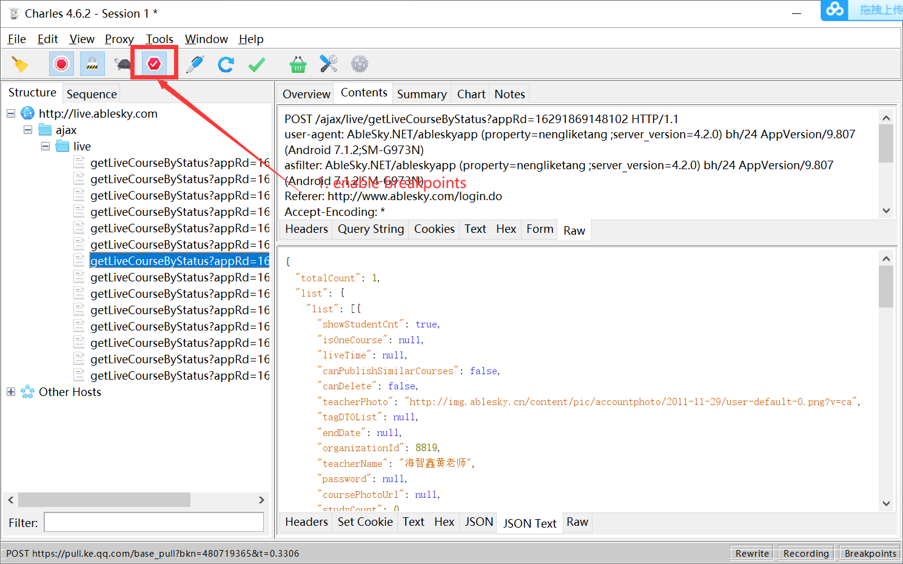Select the Other Hosts tree label

(70, 392)
